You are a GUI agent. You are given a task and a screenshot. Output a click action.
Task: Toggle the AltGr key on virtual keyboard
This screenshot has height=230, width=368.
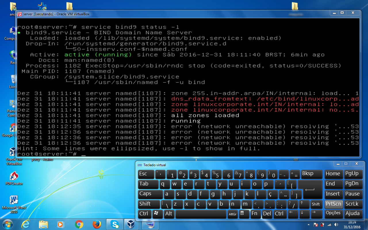(x=232, y=214)
